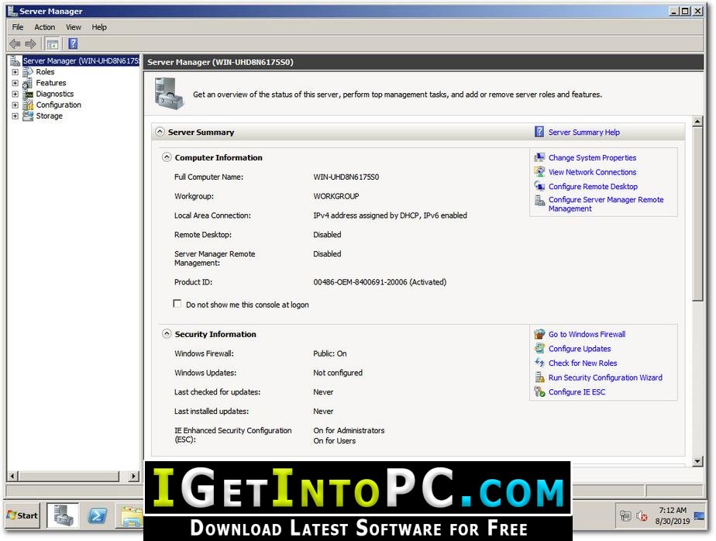
Task: Expand the Configuration tree node
Action: pyautogui.click(x=15, y=105)
